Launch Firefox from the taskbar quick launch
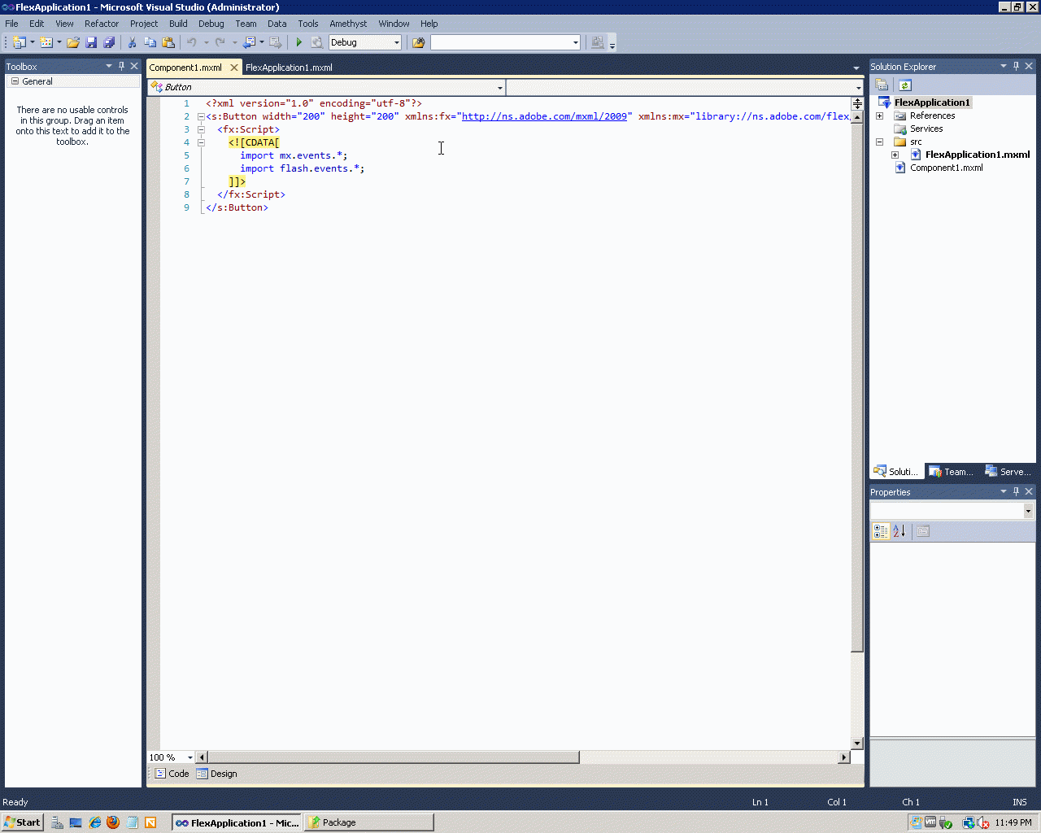 click(113, 822)
